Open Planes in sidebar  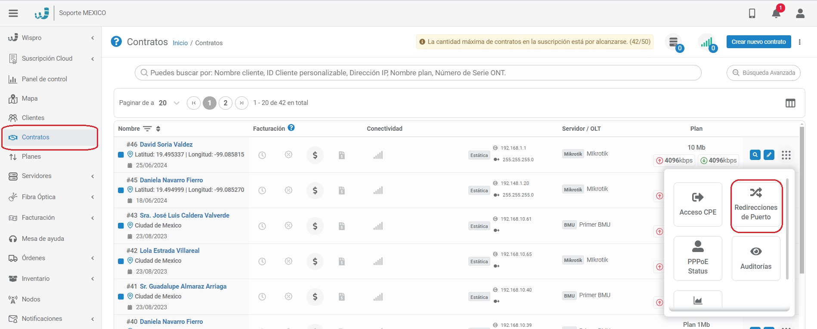click(31, 157)
